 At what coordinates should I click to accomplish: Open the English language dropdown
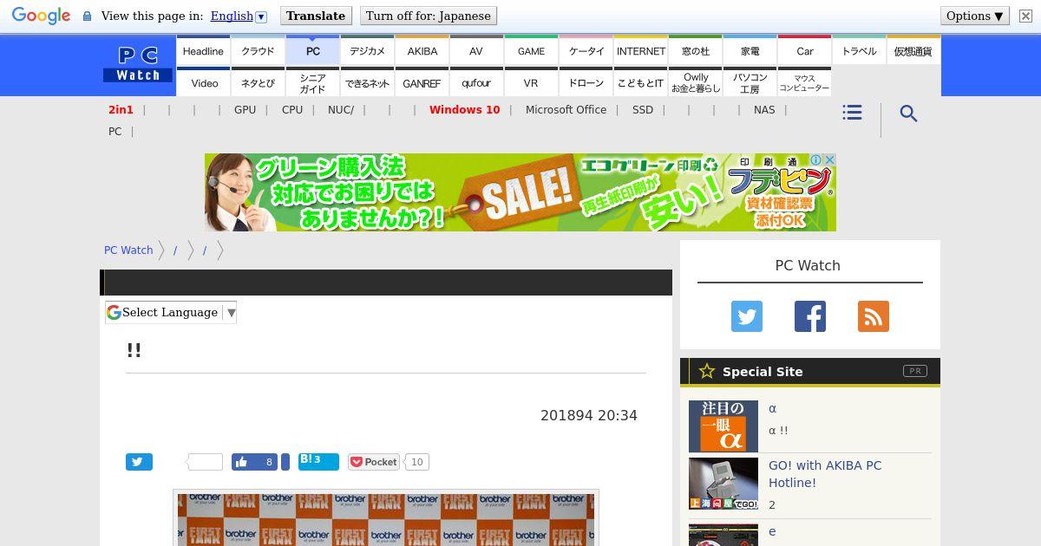pos(239,16)
